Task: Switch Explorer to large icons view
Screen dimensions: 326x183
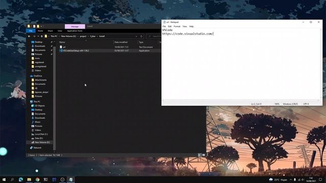Action: click(203, 155)
